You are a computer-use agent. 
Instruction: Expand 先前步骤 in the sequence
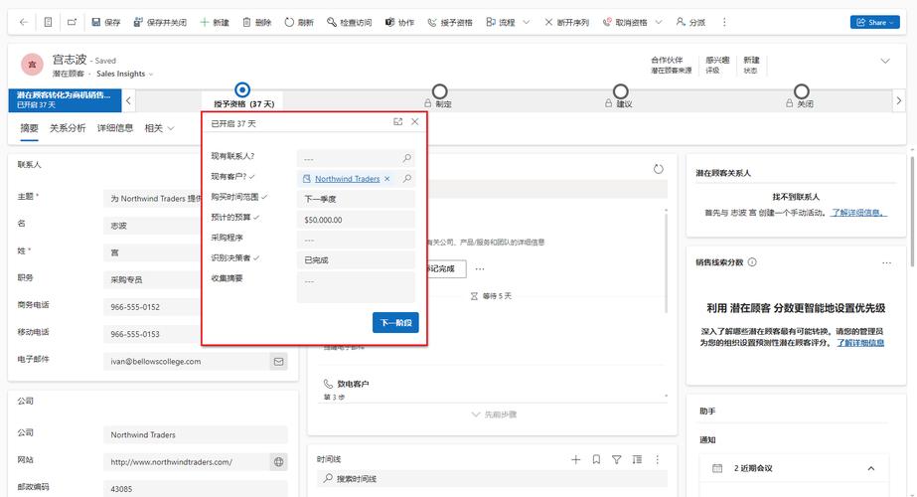tap(494, 414)
